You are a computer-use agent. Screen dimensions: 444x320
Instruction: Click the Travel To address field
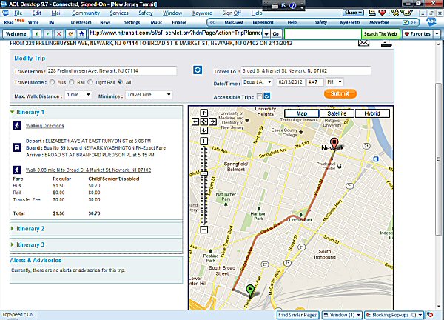tap(306, 70)
